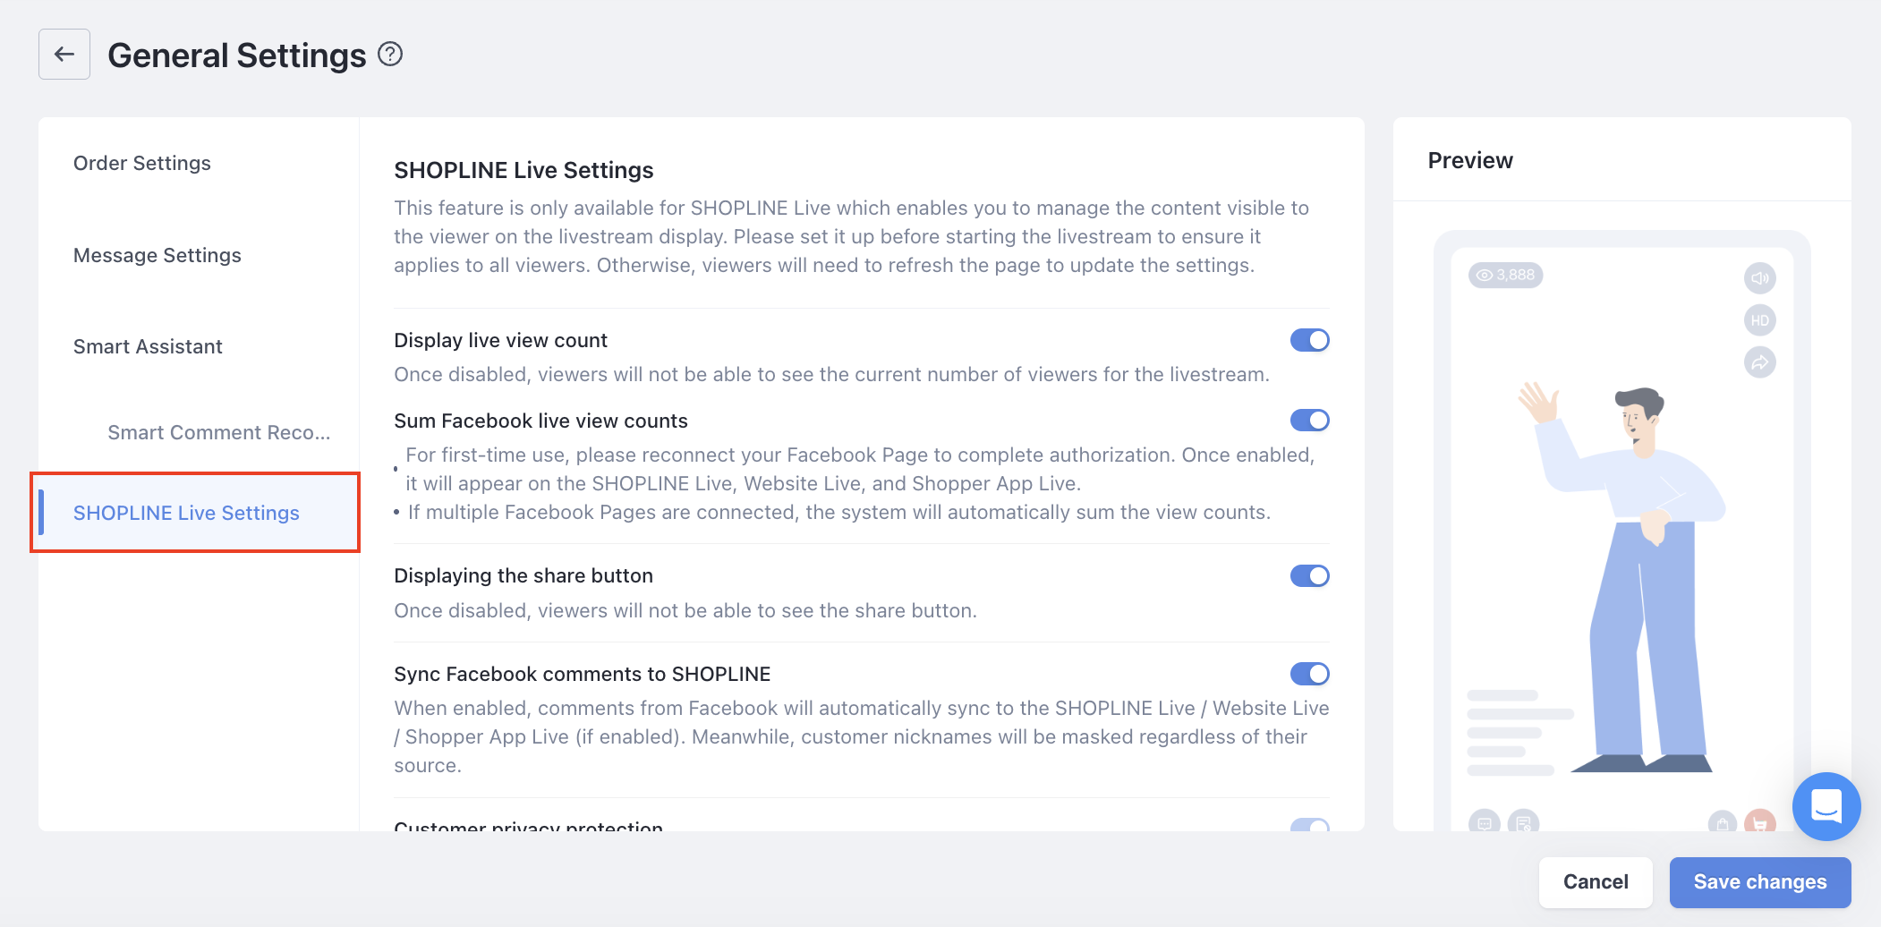1881x927 pixels.
Task: Toggle Customer privacy protection switch
Action: [1309, 825]
